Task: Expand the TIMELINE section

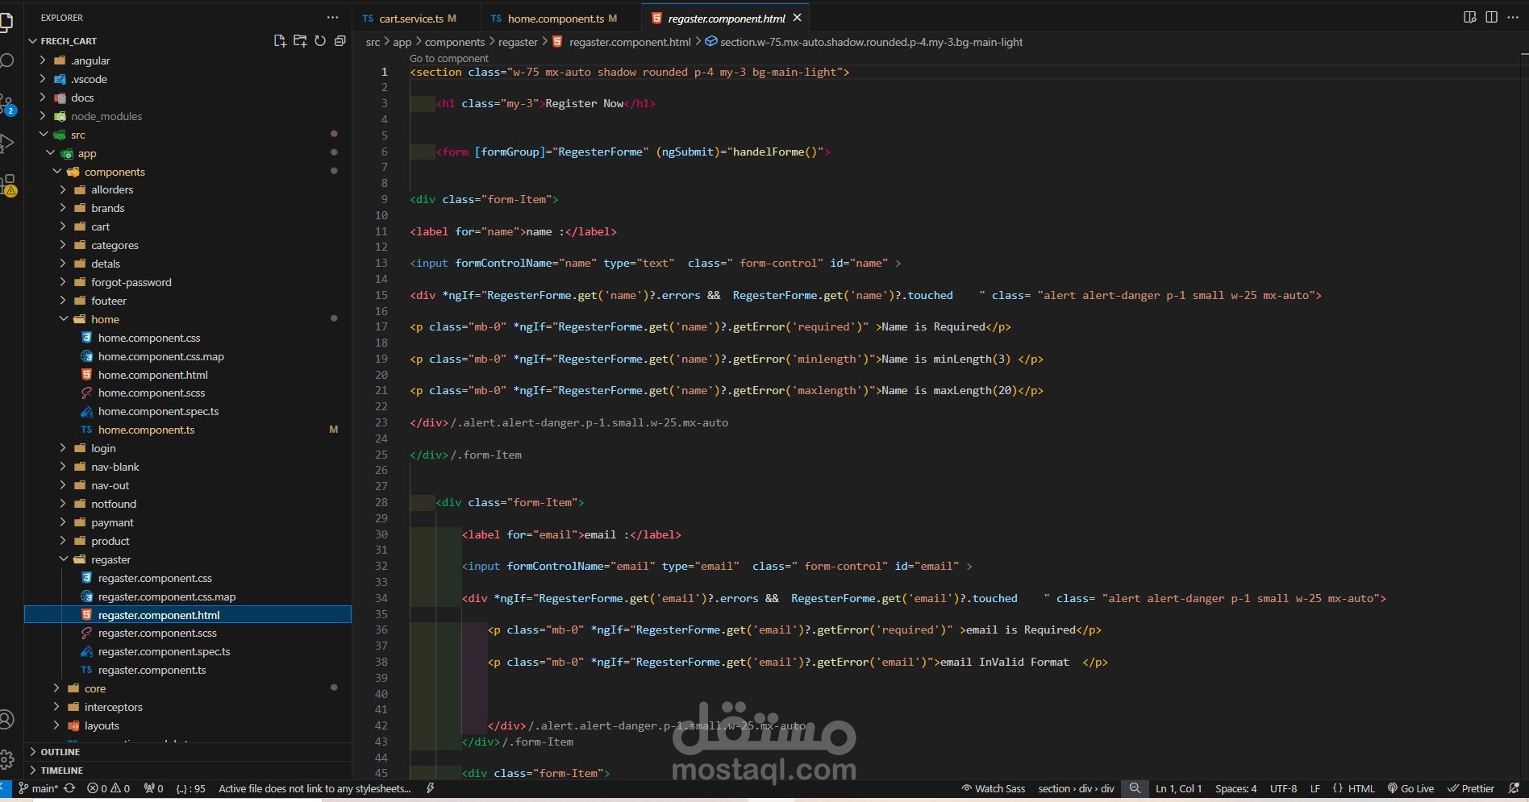Action: [188, 771]
